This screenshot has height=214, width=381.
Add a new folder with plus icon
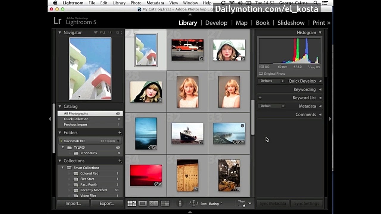120,133
